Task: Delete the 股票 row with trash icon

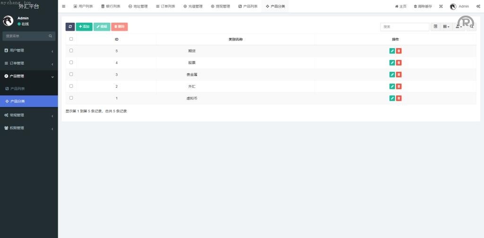Action: pos(399,63)
